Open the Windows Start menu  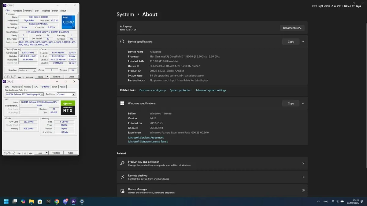6,201
